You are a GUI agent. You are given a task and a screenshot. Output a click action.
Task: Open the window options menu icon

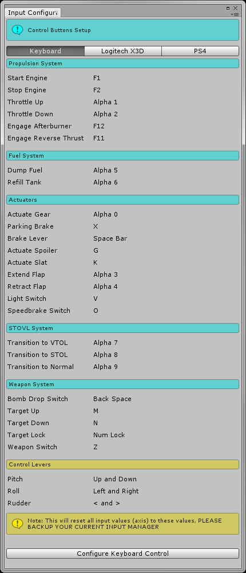point(235,14)
